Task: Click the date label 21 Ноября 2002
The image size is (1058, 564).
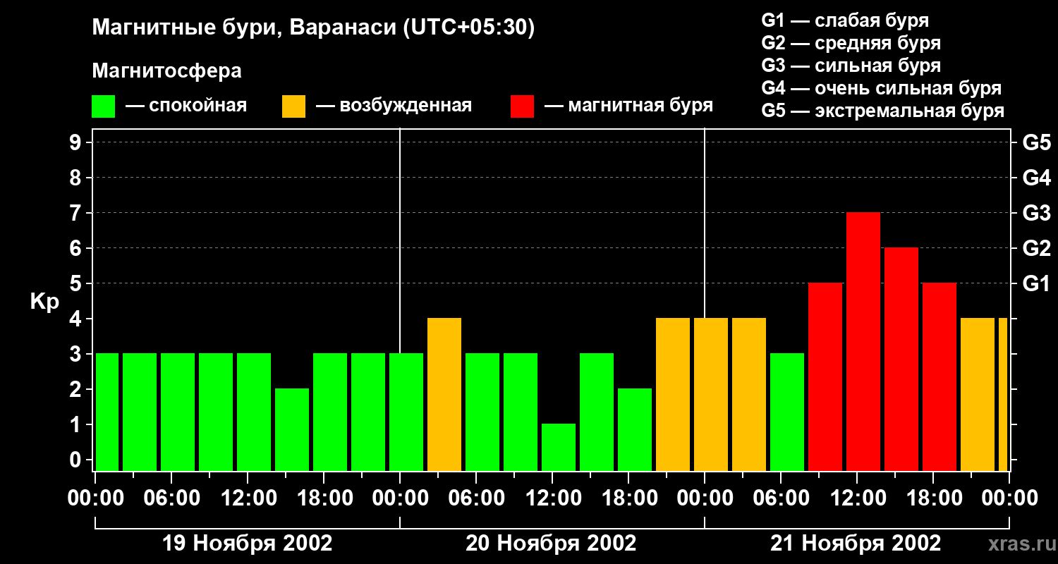Action: (x=856, y=544)
